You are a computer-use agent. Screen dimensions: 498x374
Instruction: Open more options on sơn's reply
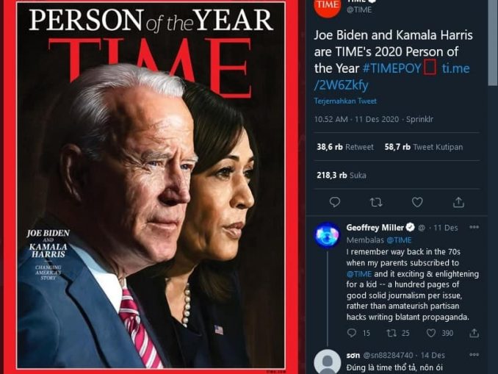point(474,355)
